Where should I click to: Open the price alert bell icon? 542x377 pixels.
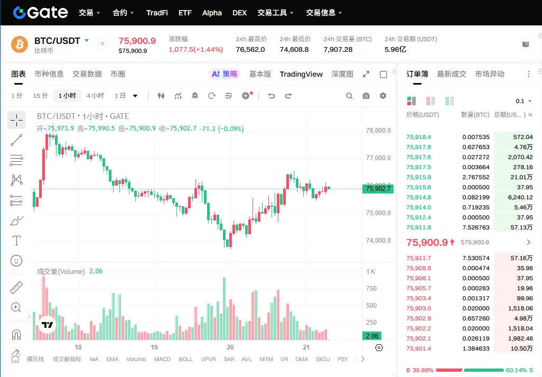195,96
